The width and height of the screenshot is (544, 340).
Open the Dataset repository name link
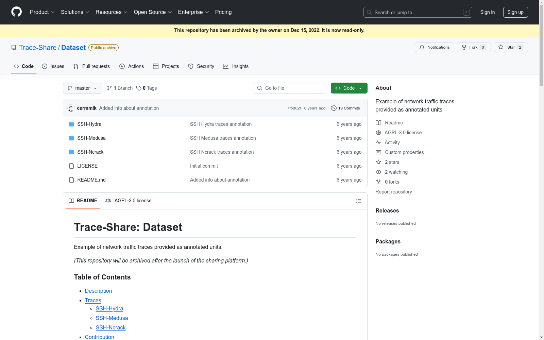coord(73,48)
